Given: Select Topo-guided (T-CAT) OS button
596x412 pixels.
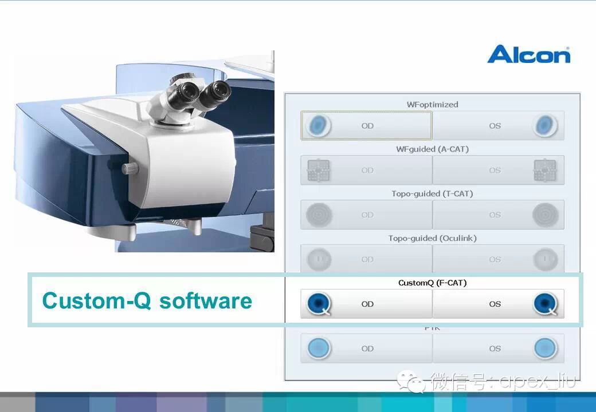Looking at the screenshot, I should 499,215.
